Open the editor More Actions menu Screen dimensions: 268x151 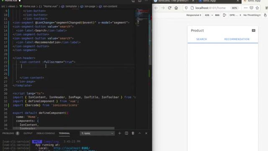(x=146, y=1)
